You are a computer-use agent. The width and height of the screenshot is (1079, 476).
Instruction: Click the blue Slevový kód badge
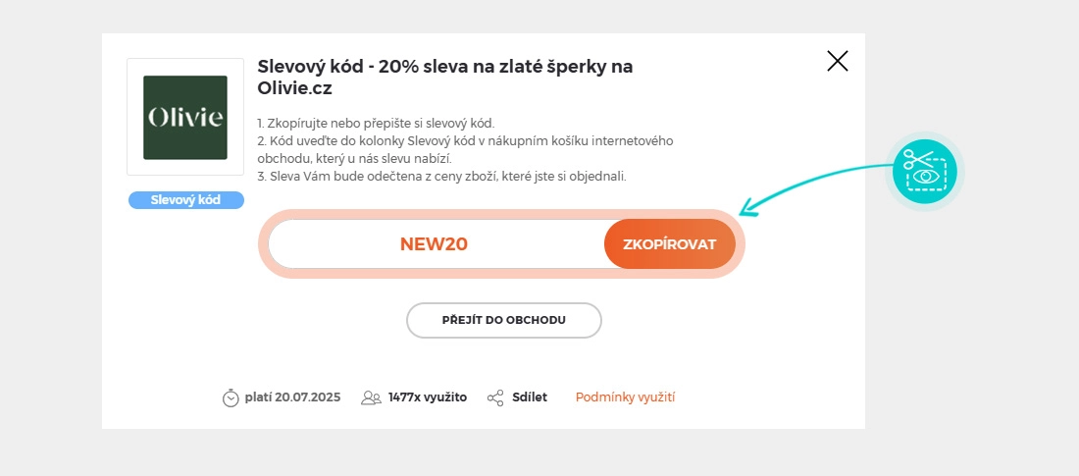185,200
